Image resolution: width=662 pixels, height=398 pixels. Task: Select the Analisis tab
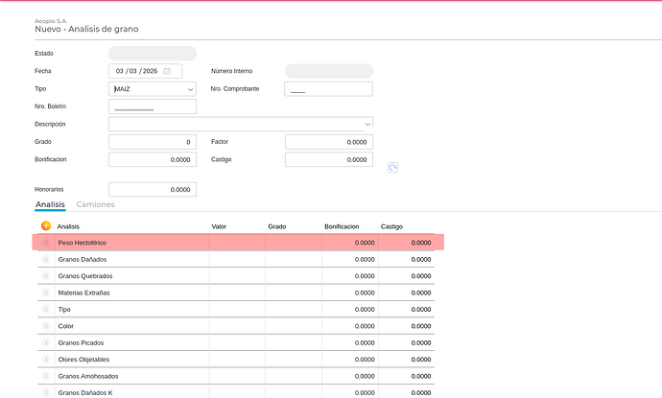click(x=50, y=204)
